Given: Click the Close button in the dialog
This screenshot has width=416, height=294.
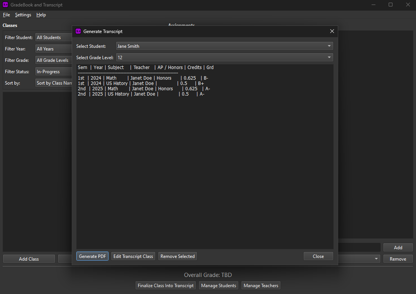Looking at the screenshot, I should point(318,256).
